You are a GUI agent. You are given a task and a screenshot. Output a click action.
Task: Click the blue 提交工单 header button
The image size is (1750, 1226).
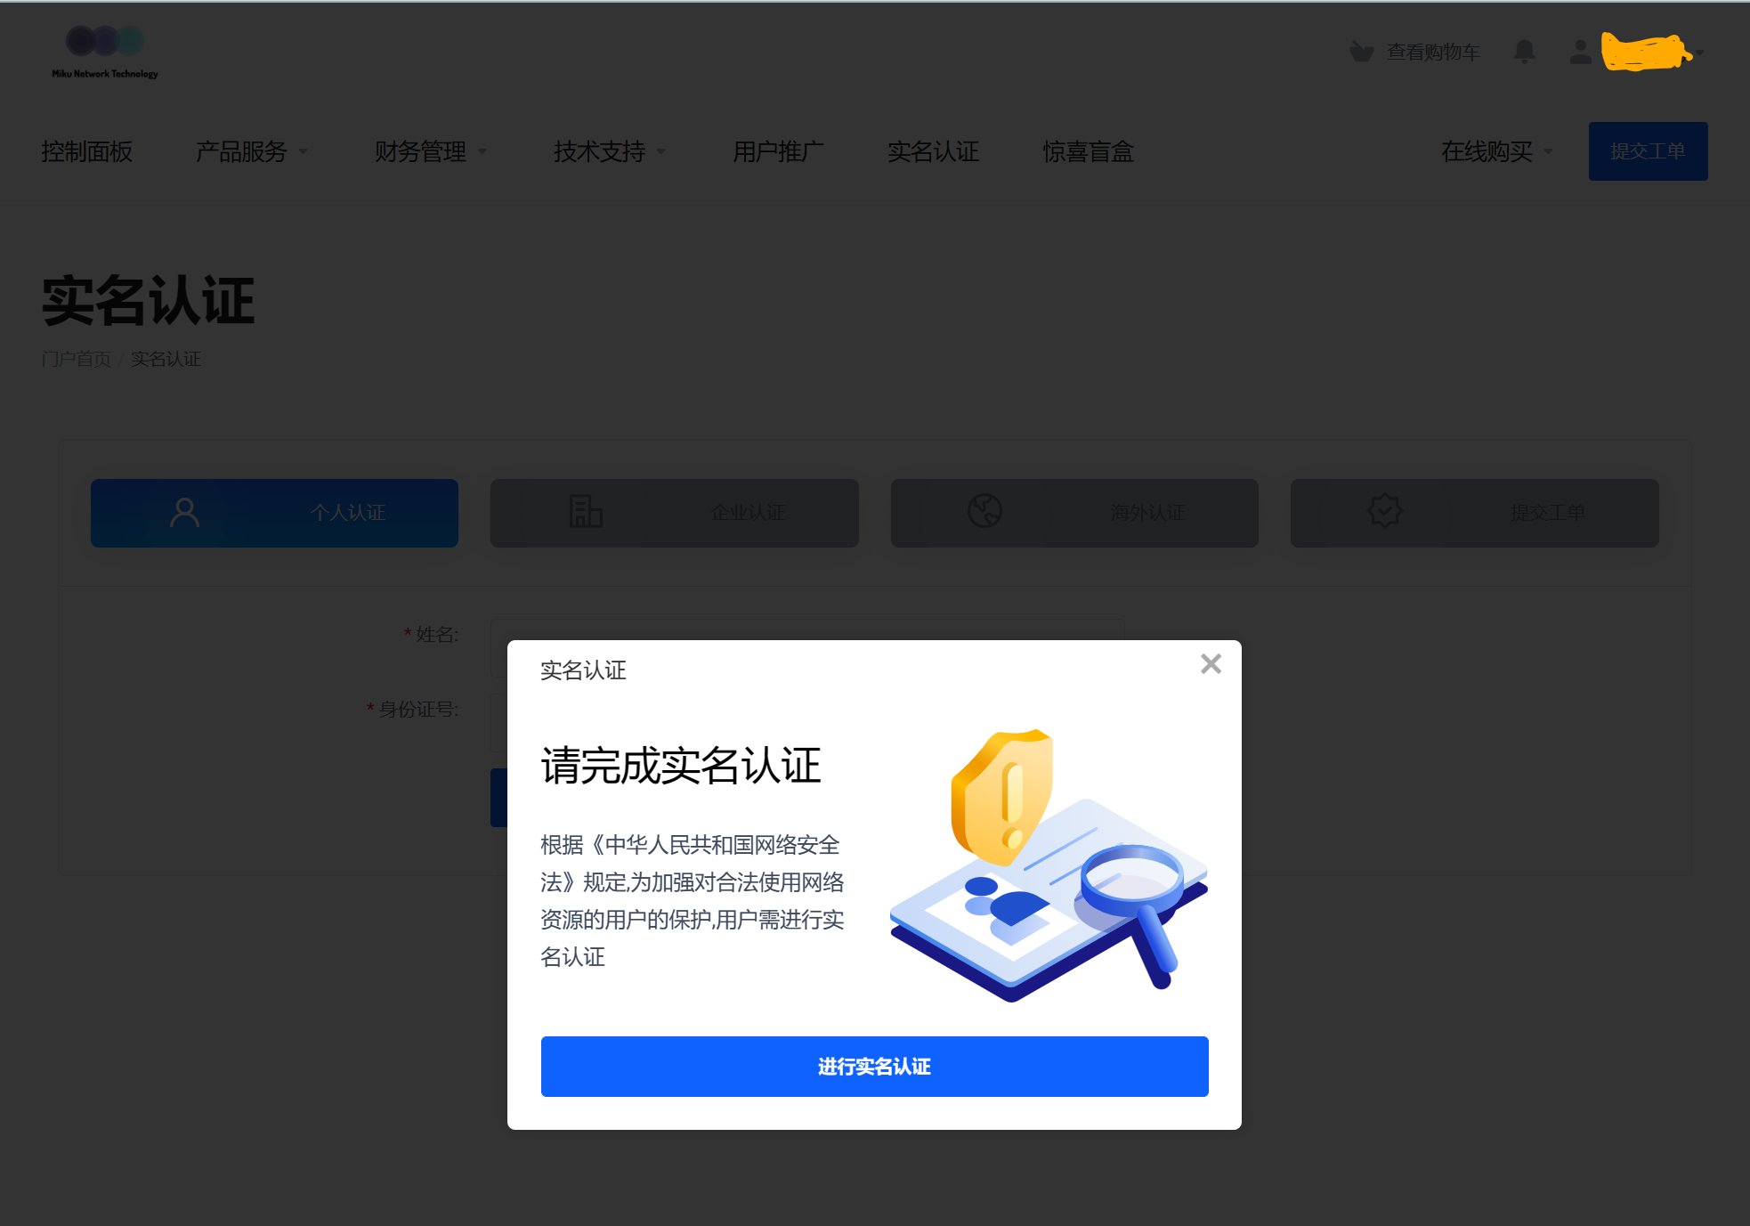(1648, 151)
